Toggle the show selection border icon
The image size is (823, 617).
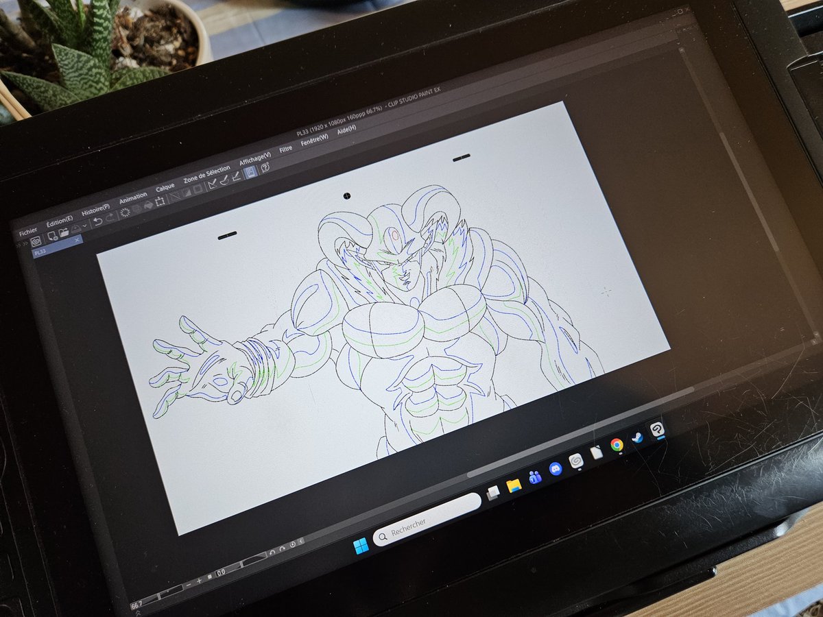click(198, 189)
